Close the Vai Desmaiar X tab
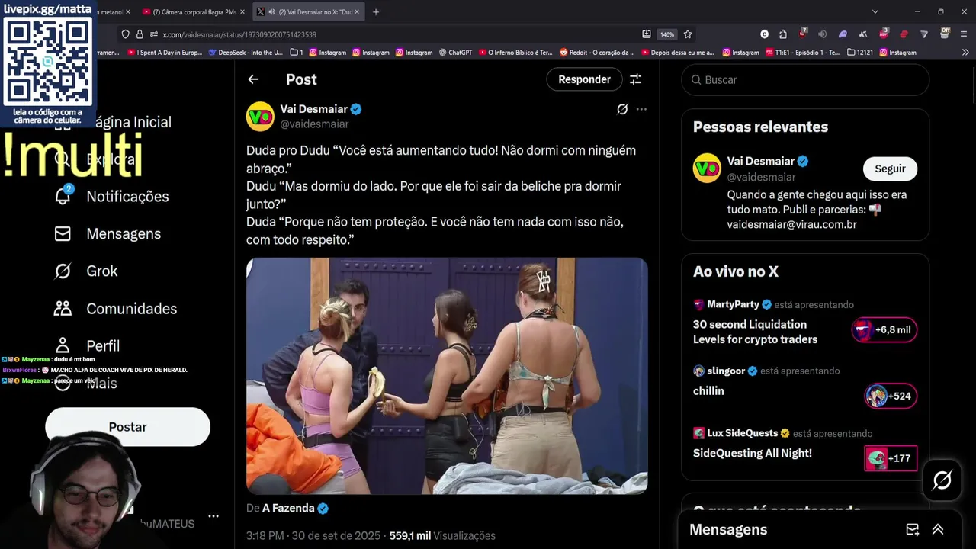 pos(356,12)
